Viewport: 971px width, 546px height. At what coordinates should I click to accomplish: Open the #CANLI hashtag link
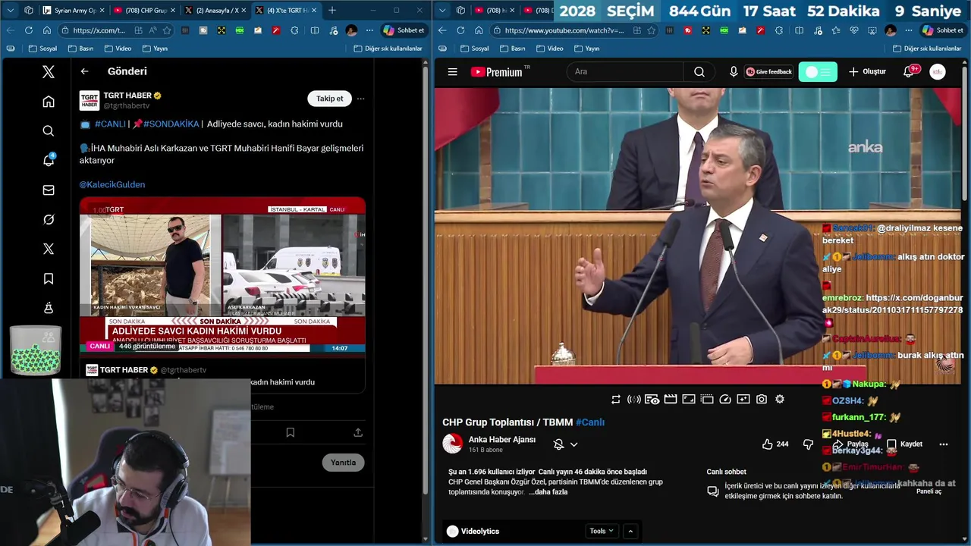click(x=110, y=124)
